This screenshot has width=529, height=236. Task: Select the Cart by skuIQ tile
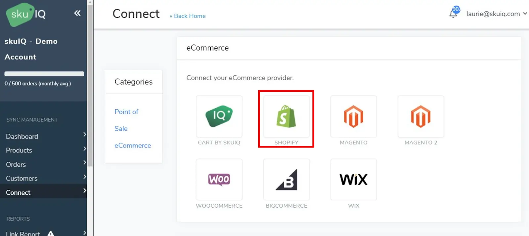click(219, 117)
